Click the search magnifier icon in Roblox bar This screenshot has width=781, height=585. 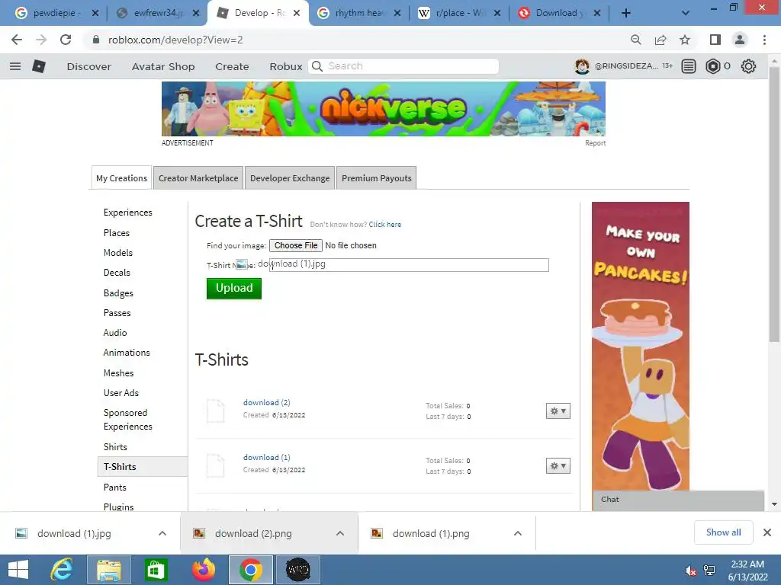(317, 66)
